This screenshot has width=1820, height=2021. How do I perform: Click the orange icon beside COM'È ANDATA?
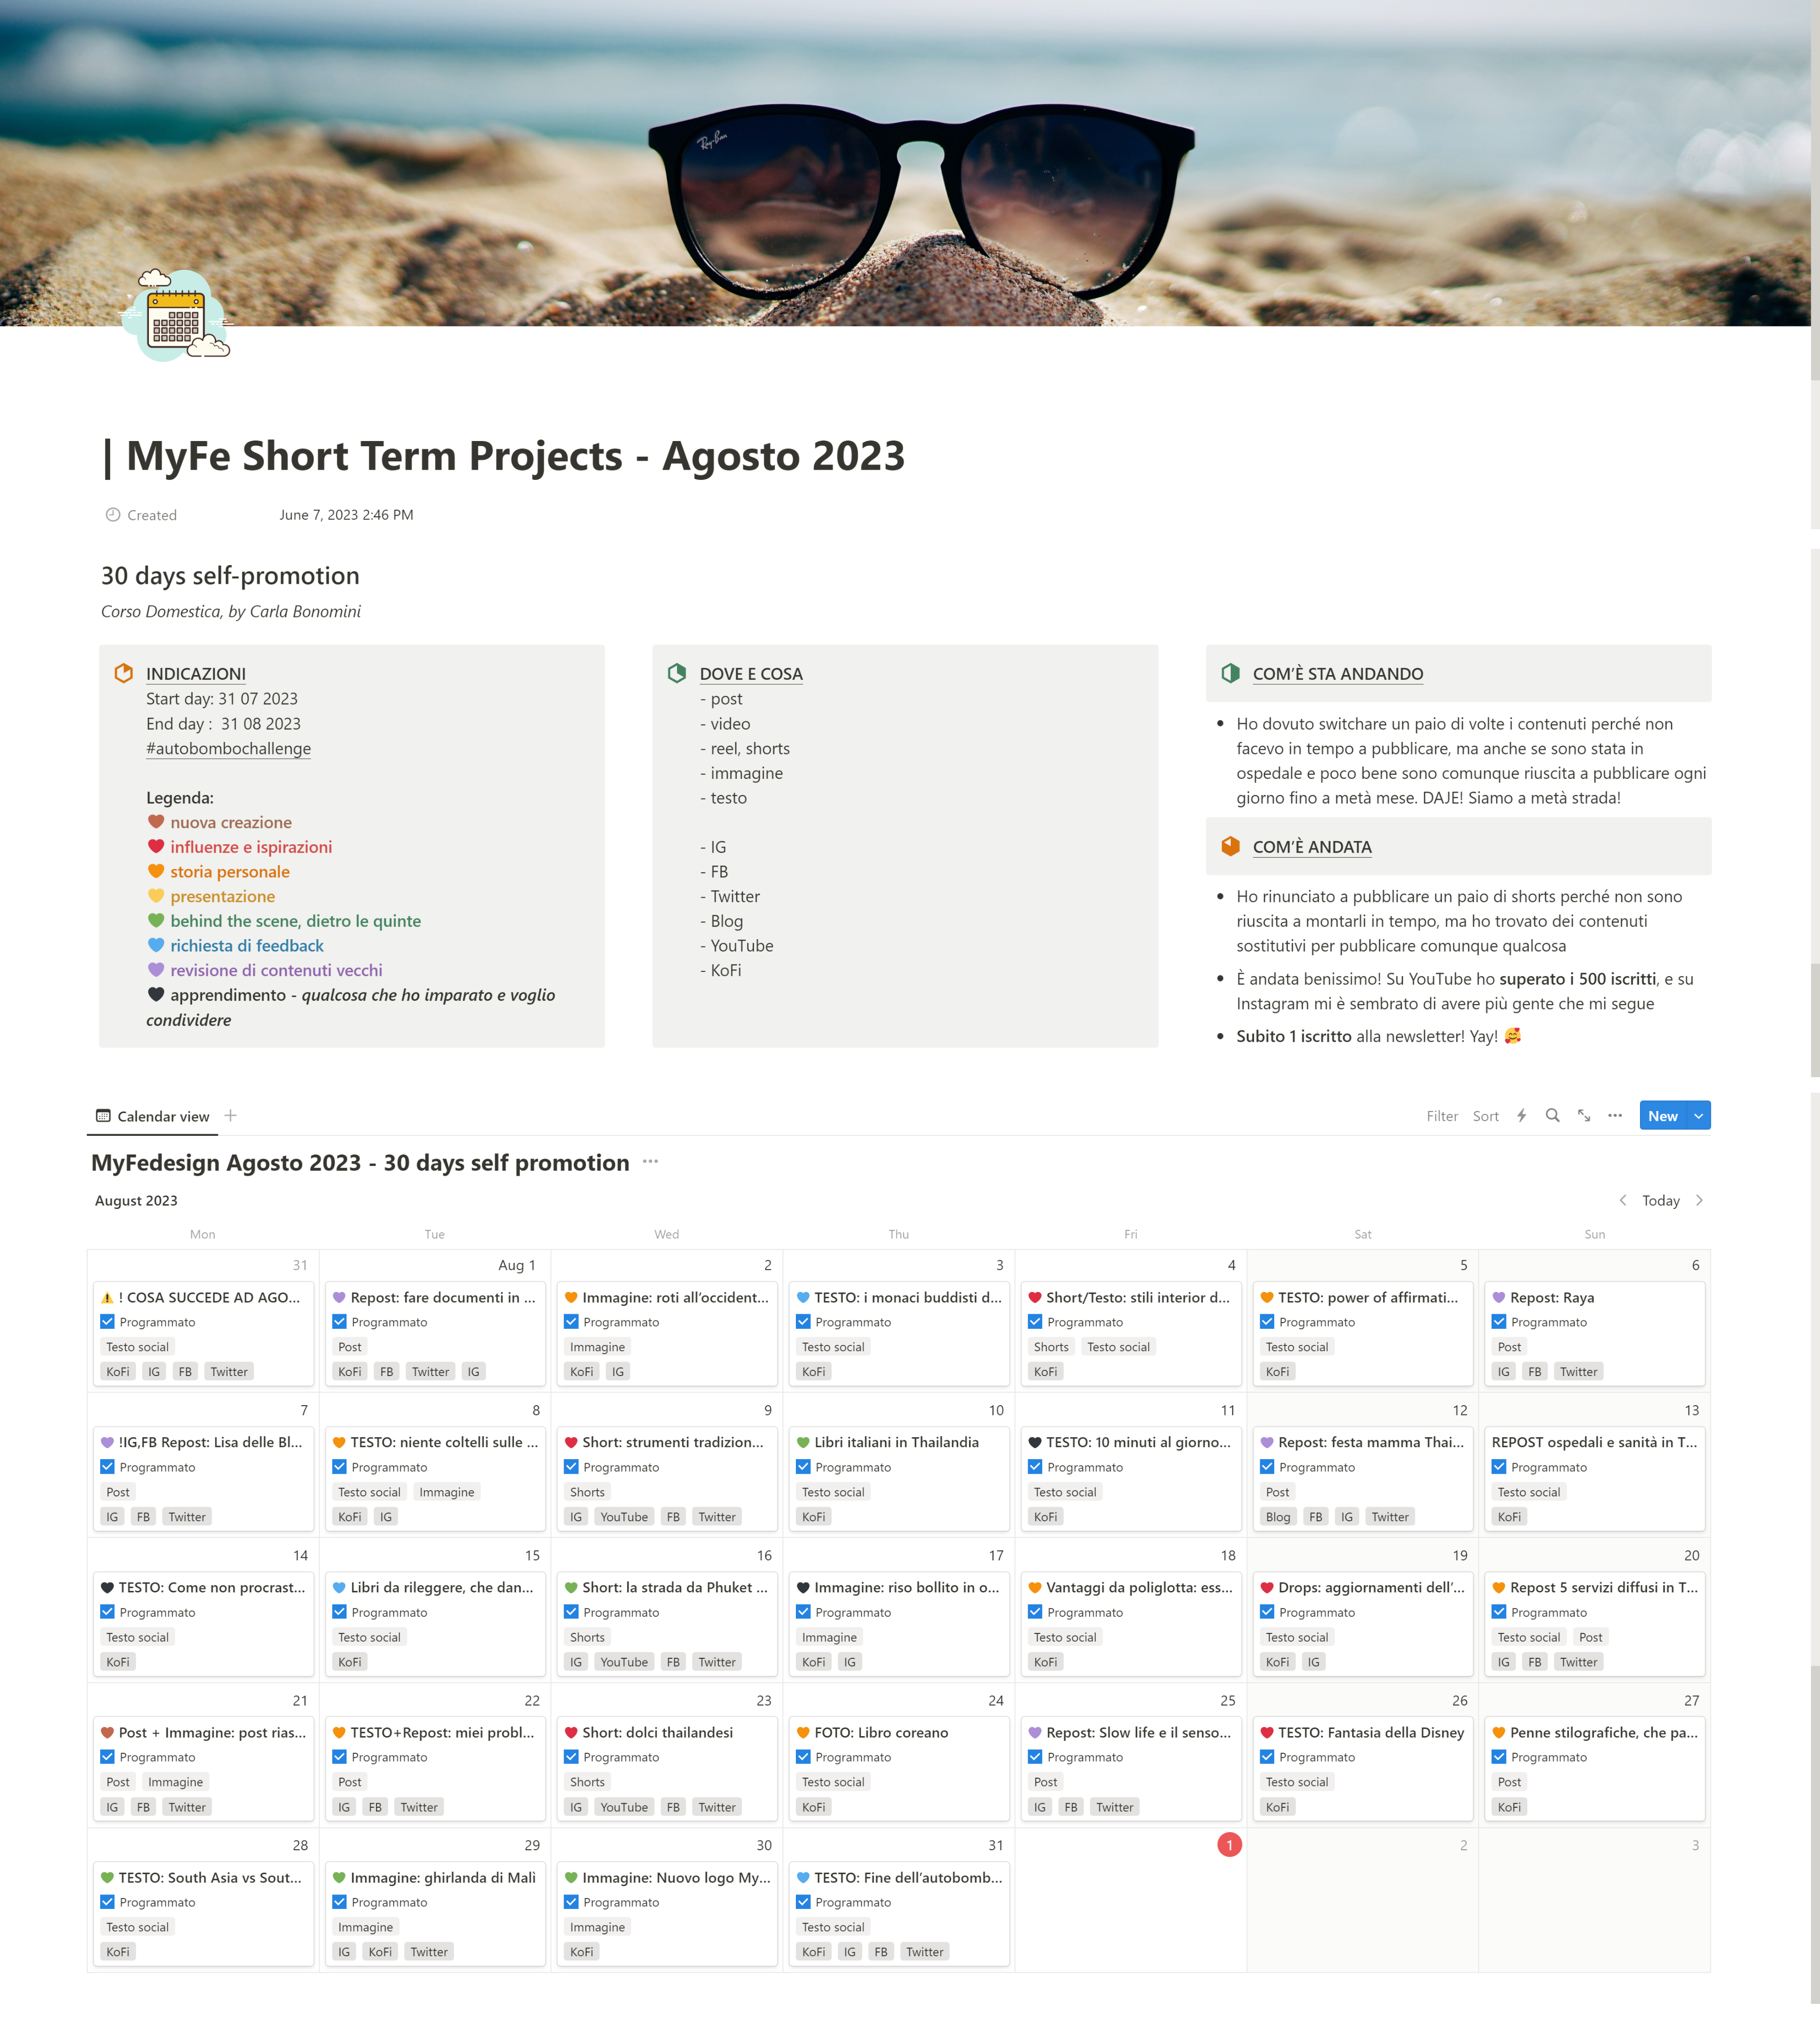(x=1231, y=846)
